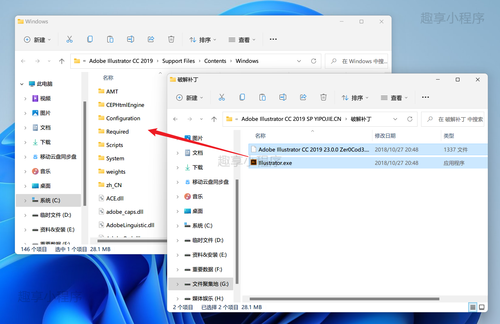Click vertical scrollbar in 破解补丁 sidebar
The width and height of the screenshot is (500, 324).
click(237, 231)
